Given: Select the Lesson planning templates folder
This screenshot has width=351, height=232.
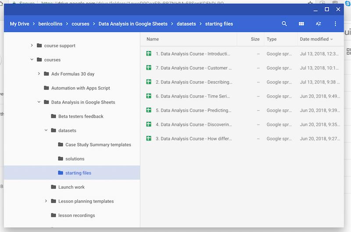Looking at the screenshot, I should tap(86, 201).
